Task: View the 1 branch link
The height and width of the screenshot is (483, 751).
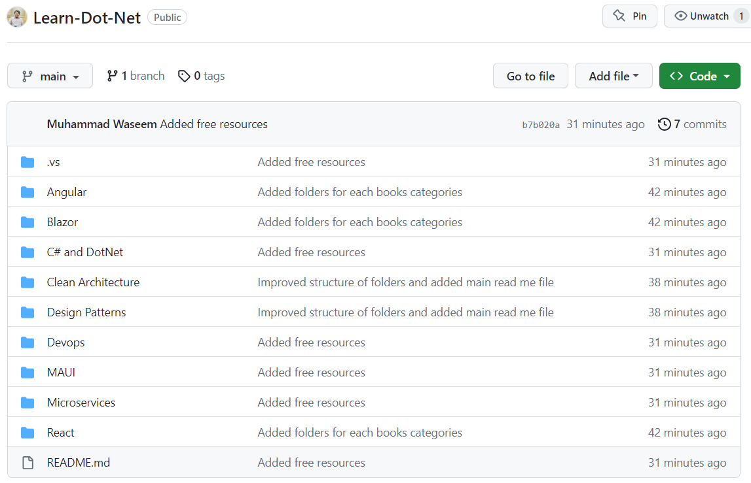Action: pyautogui.click(x=136, y=76)
